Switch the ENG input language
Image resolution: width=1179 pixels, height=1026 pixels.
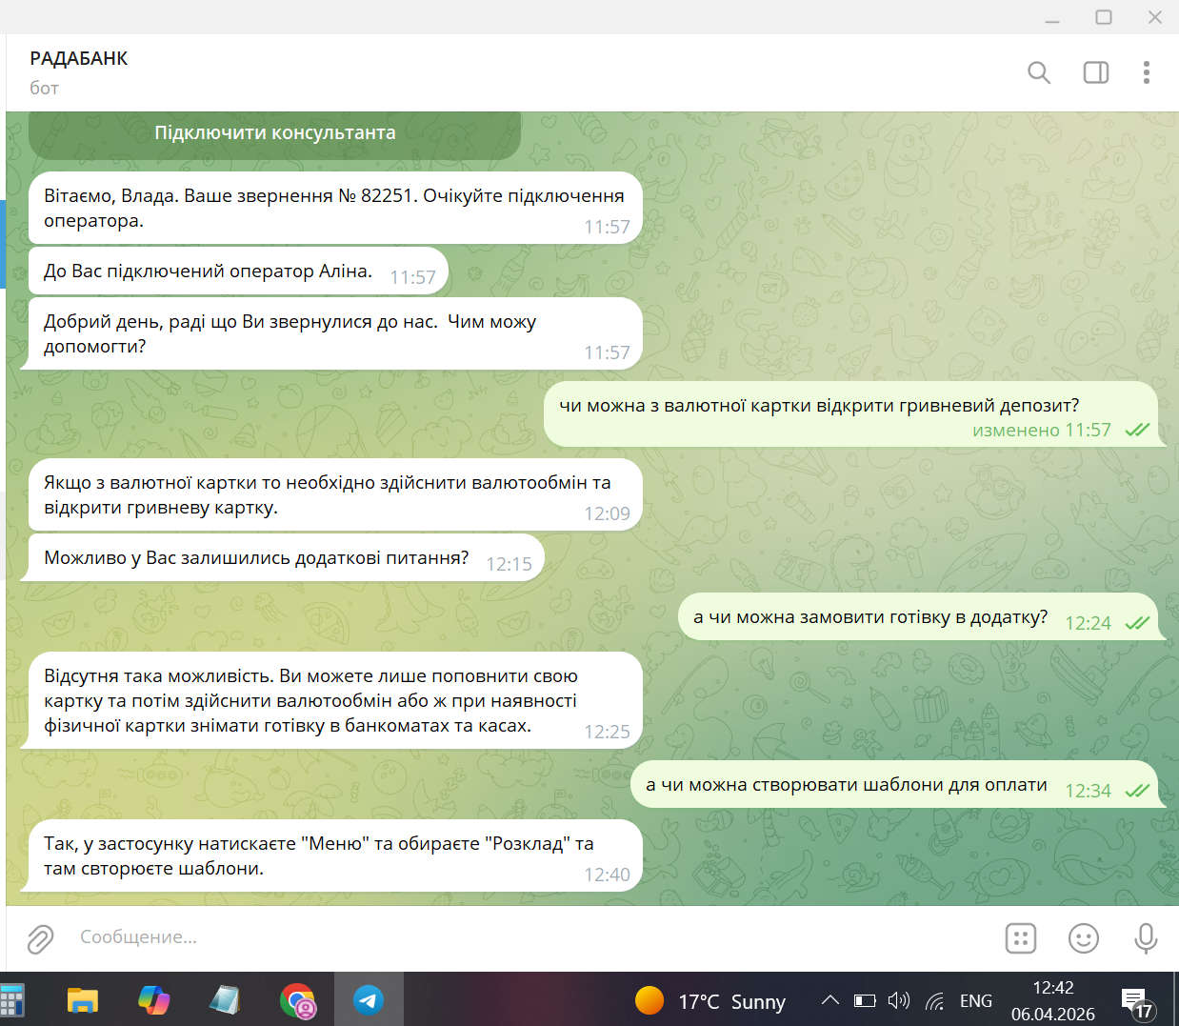[976, 1000]
